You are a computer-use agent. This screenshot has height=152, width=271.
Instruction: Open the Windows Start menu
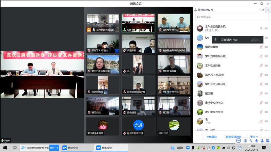(5, 148)
